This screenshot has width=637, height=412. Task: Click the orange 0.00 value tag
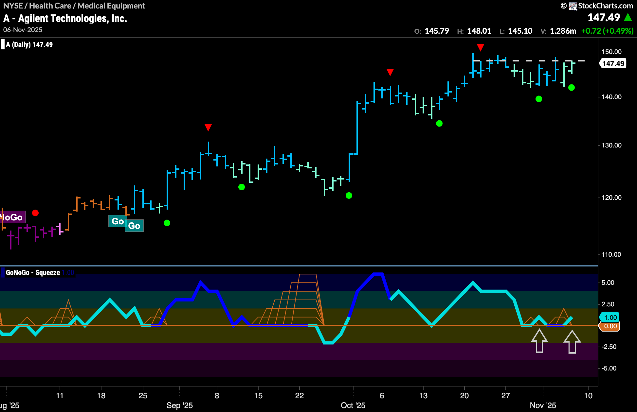pyautogui.click(x=610, y=326)
